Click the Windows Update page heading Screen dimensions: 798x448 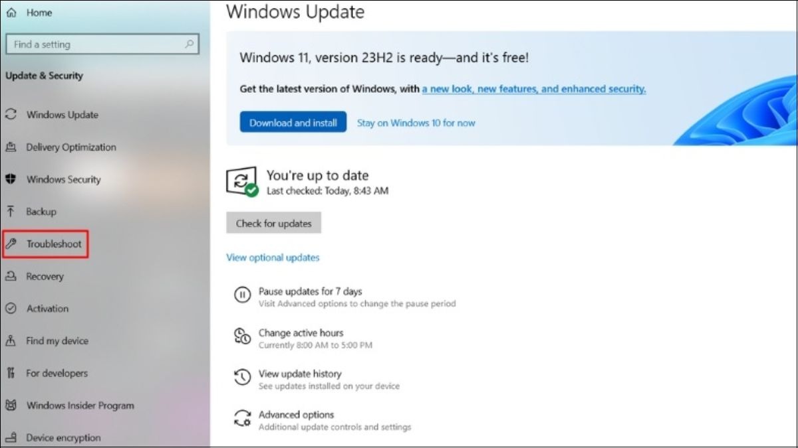(295, 12)
